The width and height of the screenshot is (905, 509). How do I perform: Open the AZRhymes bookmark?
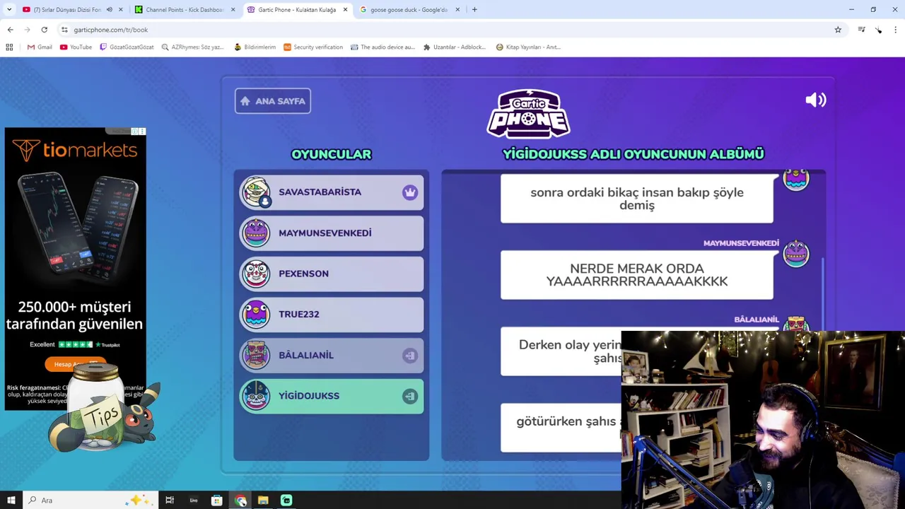[192, 47]
